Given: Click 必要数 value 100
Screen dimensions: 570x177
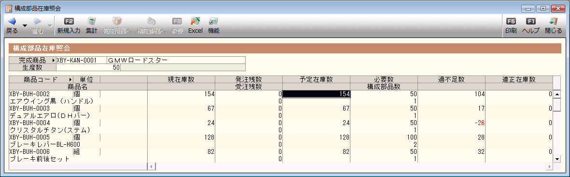Looking at the screenshot, I should tap(411, 138).
